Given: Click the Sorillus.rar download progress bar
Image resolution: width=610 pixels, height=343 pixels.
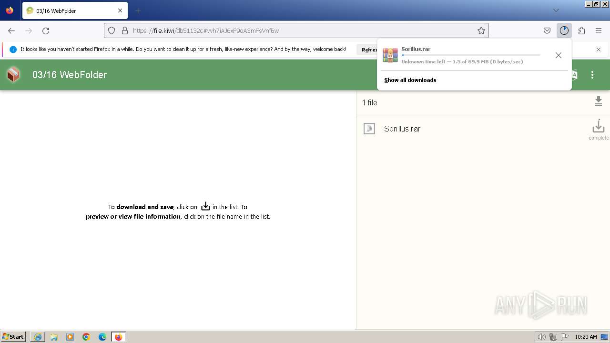Looking at the screenshot, I should pyautogui.click(x=471, y=55).
